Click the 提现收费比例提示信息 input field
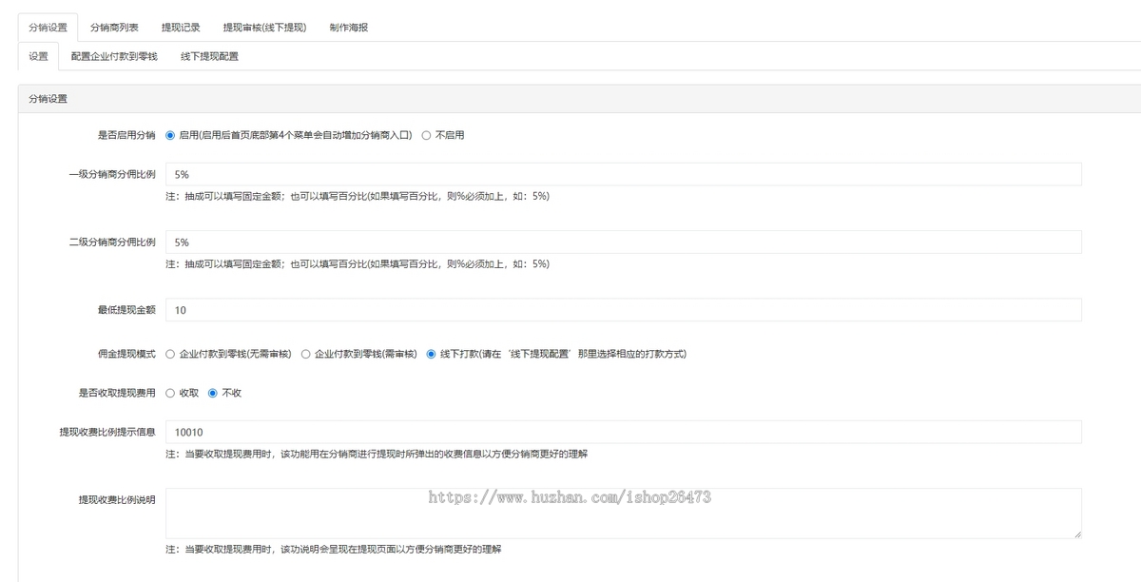 tap(624, 432)
